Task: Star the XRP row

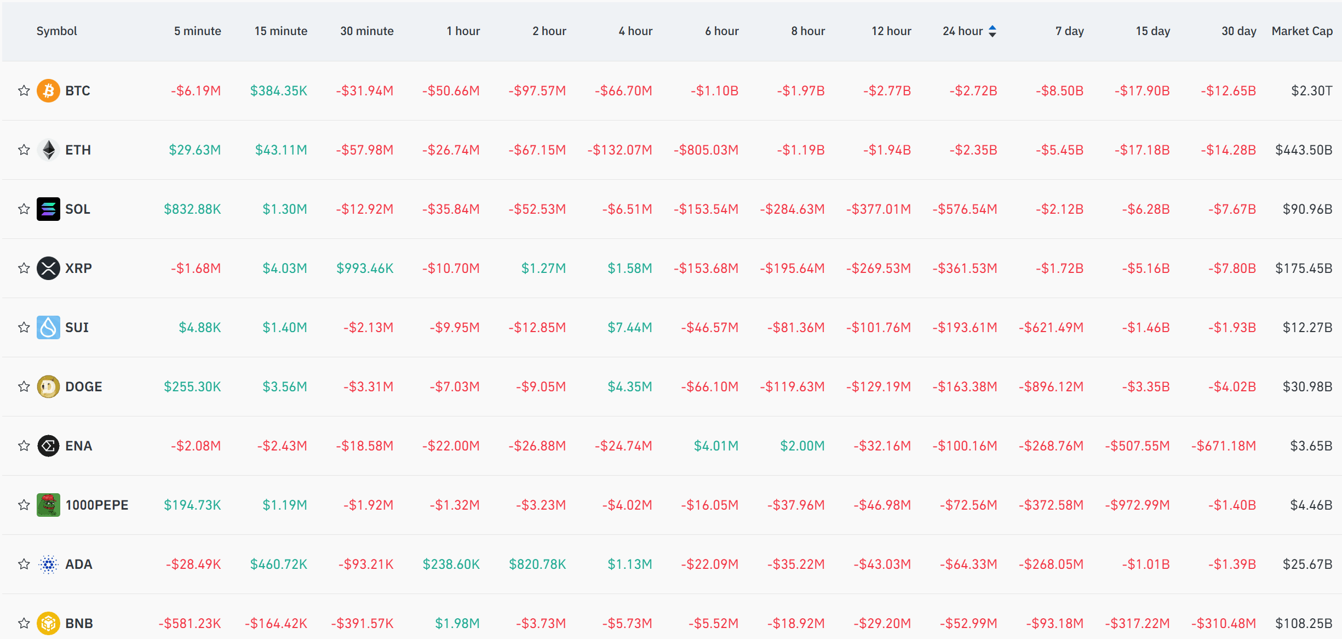Action: [24, 269]
